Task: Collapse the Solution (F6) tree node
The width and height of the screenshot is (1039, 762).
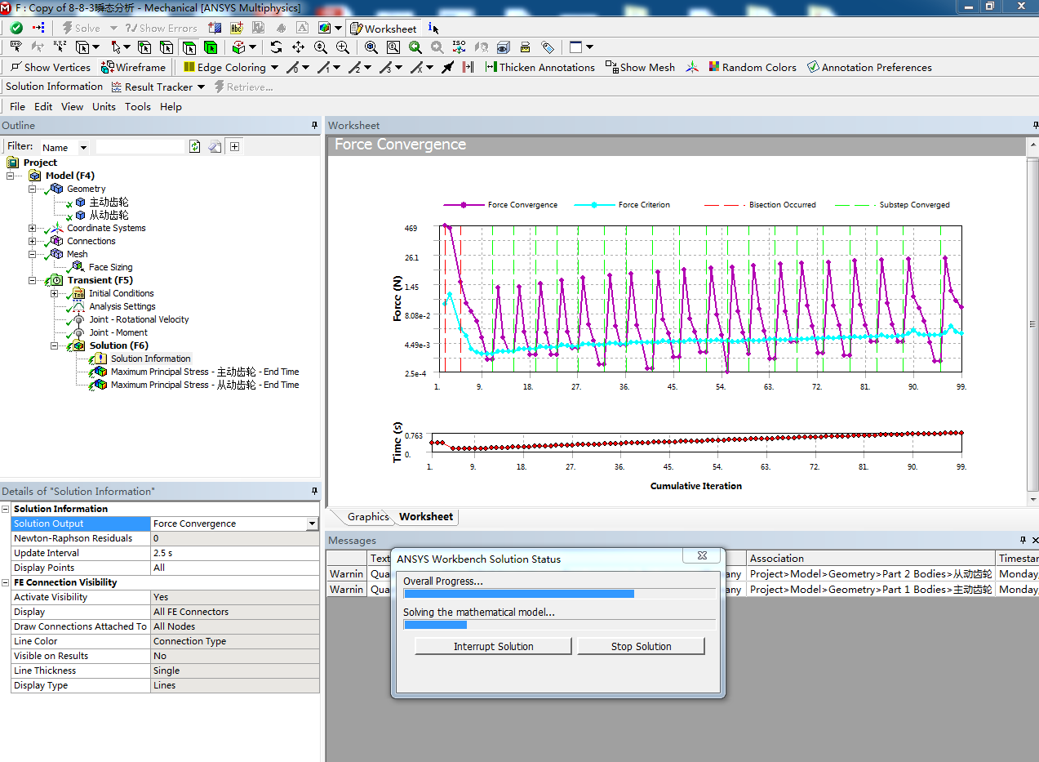Action: point(55,346)
